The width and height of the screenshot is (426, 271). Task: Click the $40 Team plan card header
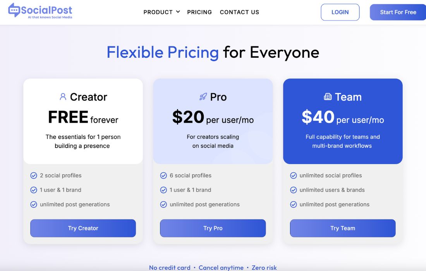(343, 121)
